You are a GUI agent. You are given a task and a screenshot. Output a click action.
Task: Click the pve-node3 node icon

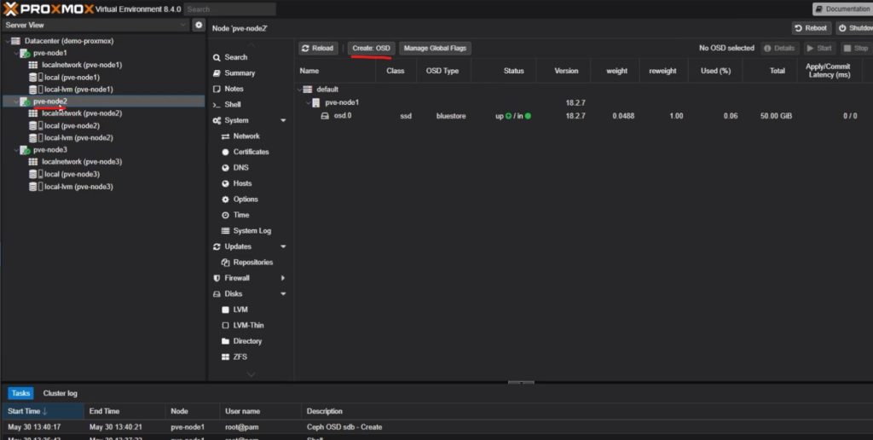pos(25,150)
